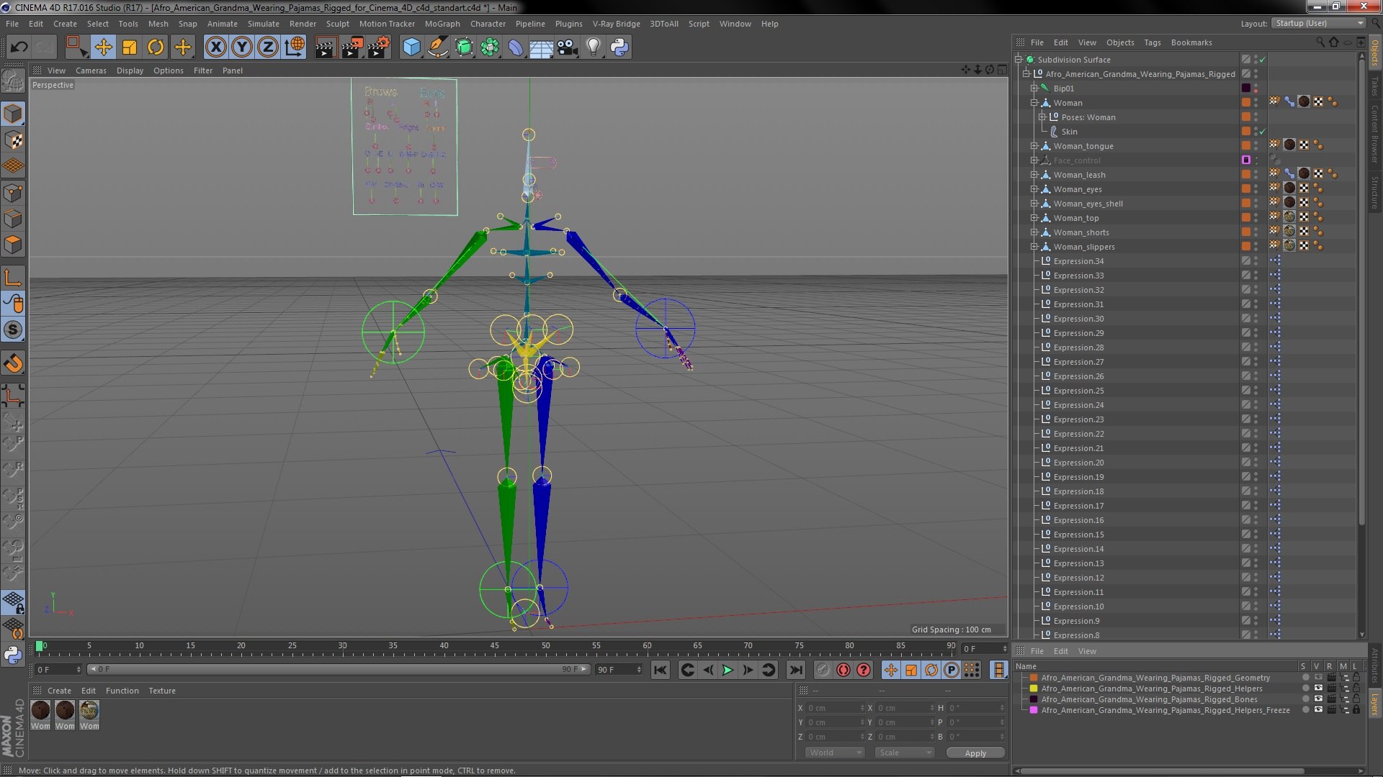Screen dimensions: 1383x777
Task: Select Expression.34 in object list
Action: (x=1078, y=261)
